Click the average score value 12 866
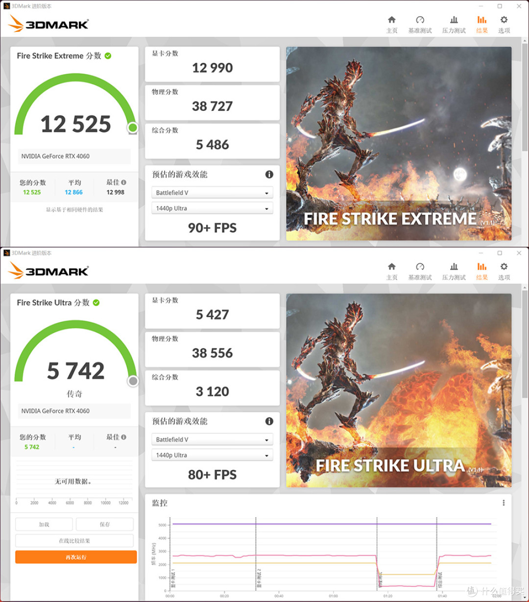 click(73, 192)
